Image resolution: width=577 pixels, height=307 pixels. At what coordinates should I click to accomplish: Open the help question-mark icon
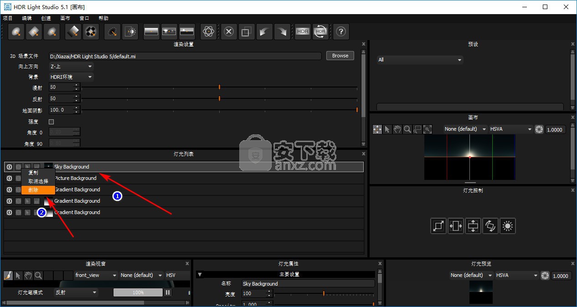tap(341, 31)
